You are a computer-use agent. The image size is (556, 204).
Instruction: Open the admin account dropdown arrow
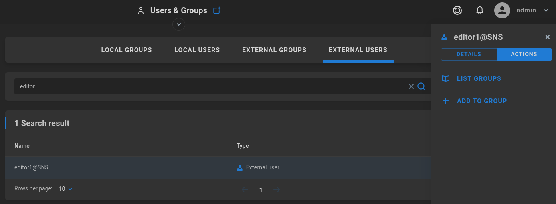coord(546,11)
